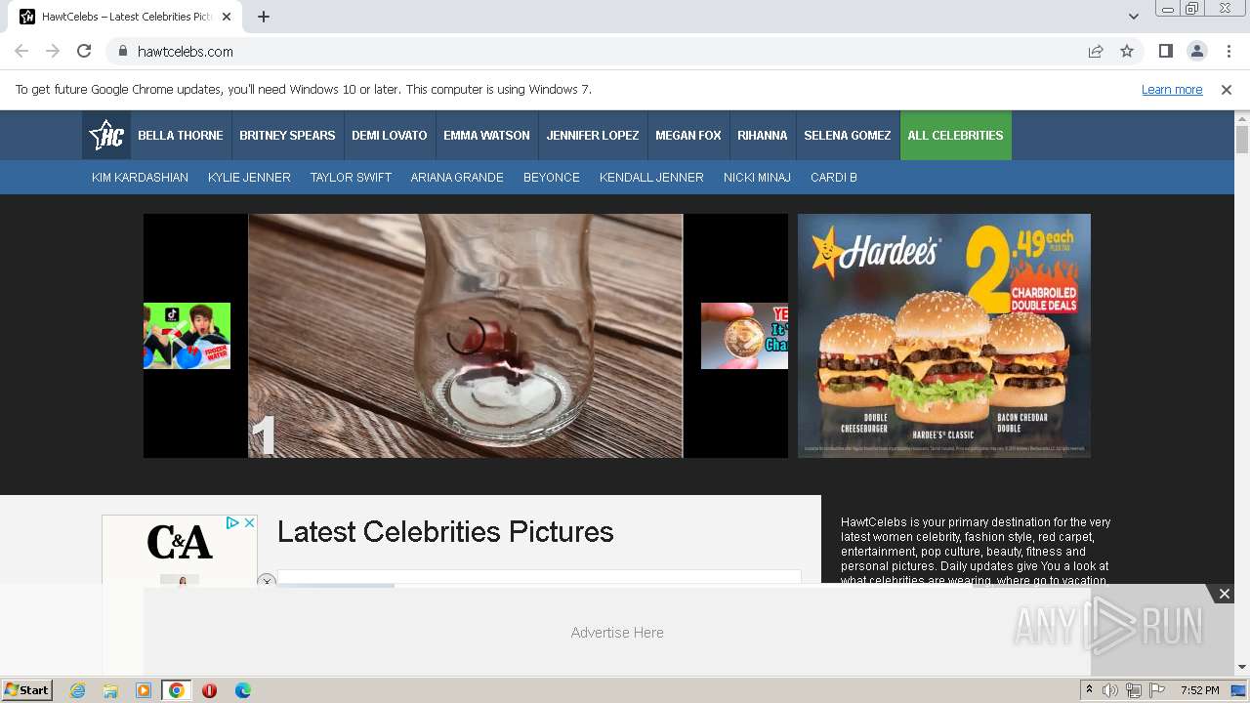Open Windows Media Player taskbar icon
1250x703 pixels.
144,690
